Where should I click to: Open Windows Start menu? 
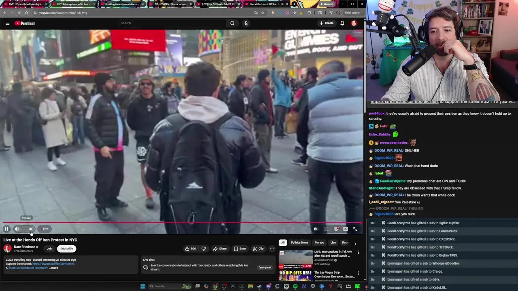pos(142,286)
